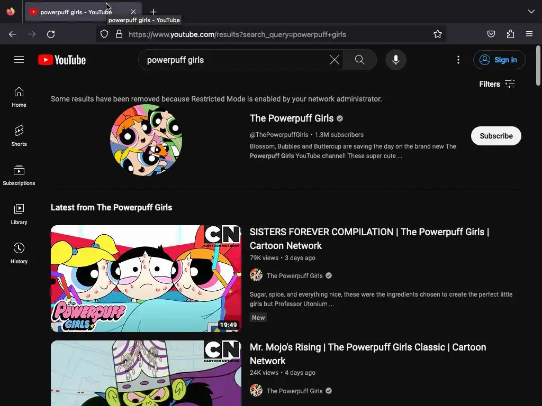Image resolution: width=542 pixels, height=406 pixels.
Task: Open the three-dot settings menu
Action: [x=458, y=60]
